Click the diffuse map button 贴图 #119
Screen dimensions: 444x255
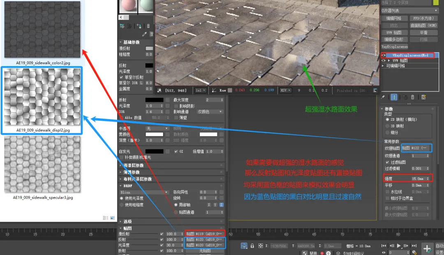click(x=205, y=234)
